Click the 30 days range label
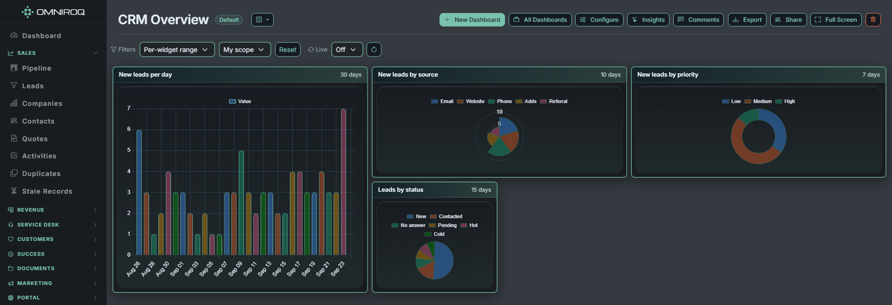Viewport: 892px width, 305px height. coord(351,74)
